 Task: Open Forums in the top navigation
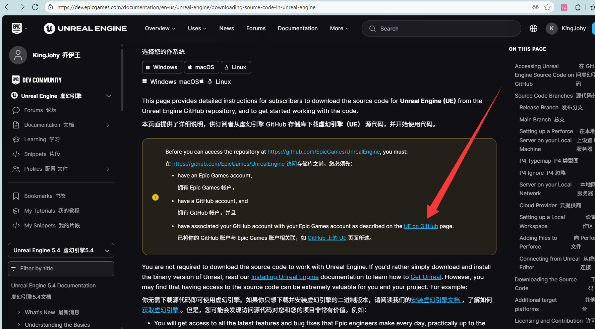coord(256,29)
